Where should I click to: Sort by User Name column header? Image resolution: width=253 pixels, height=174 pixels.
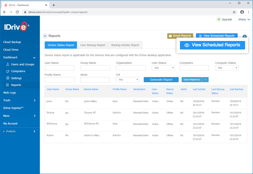click(x=53, y=89)
